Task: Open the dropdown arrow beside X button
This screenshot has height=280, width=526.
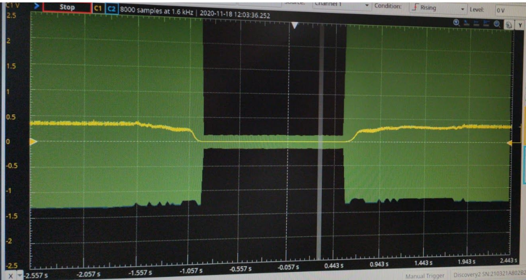Action: tap(20, 275)
